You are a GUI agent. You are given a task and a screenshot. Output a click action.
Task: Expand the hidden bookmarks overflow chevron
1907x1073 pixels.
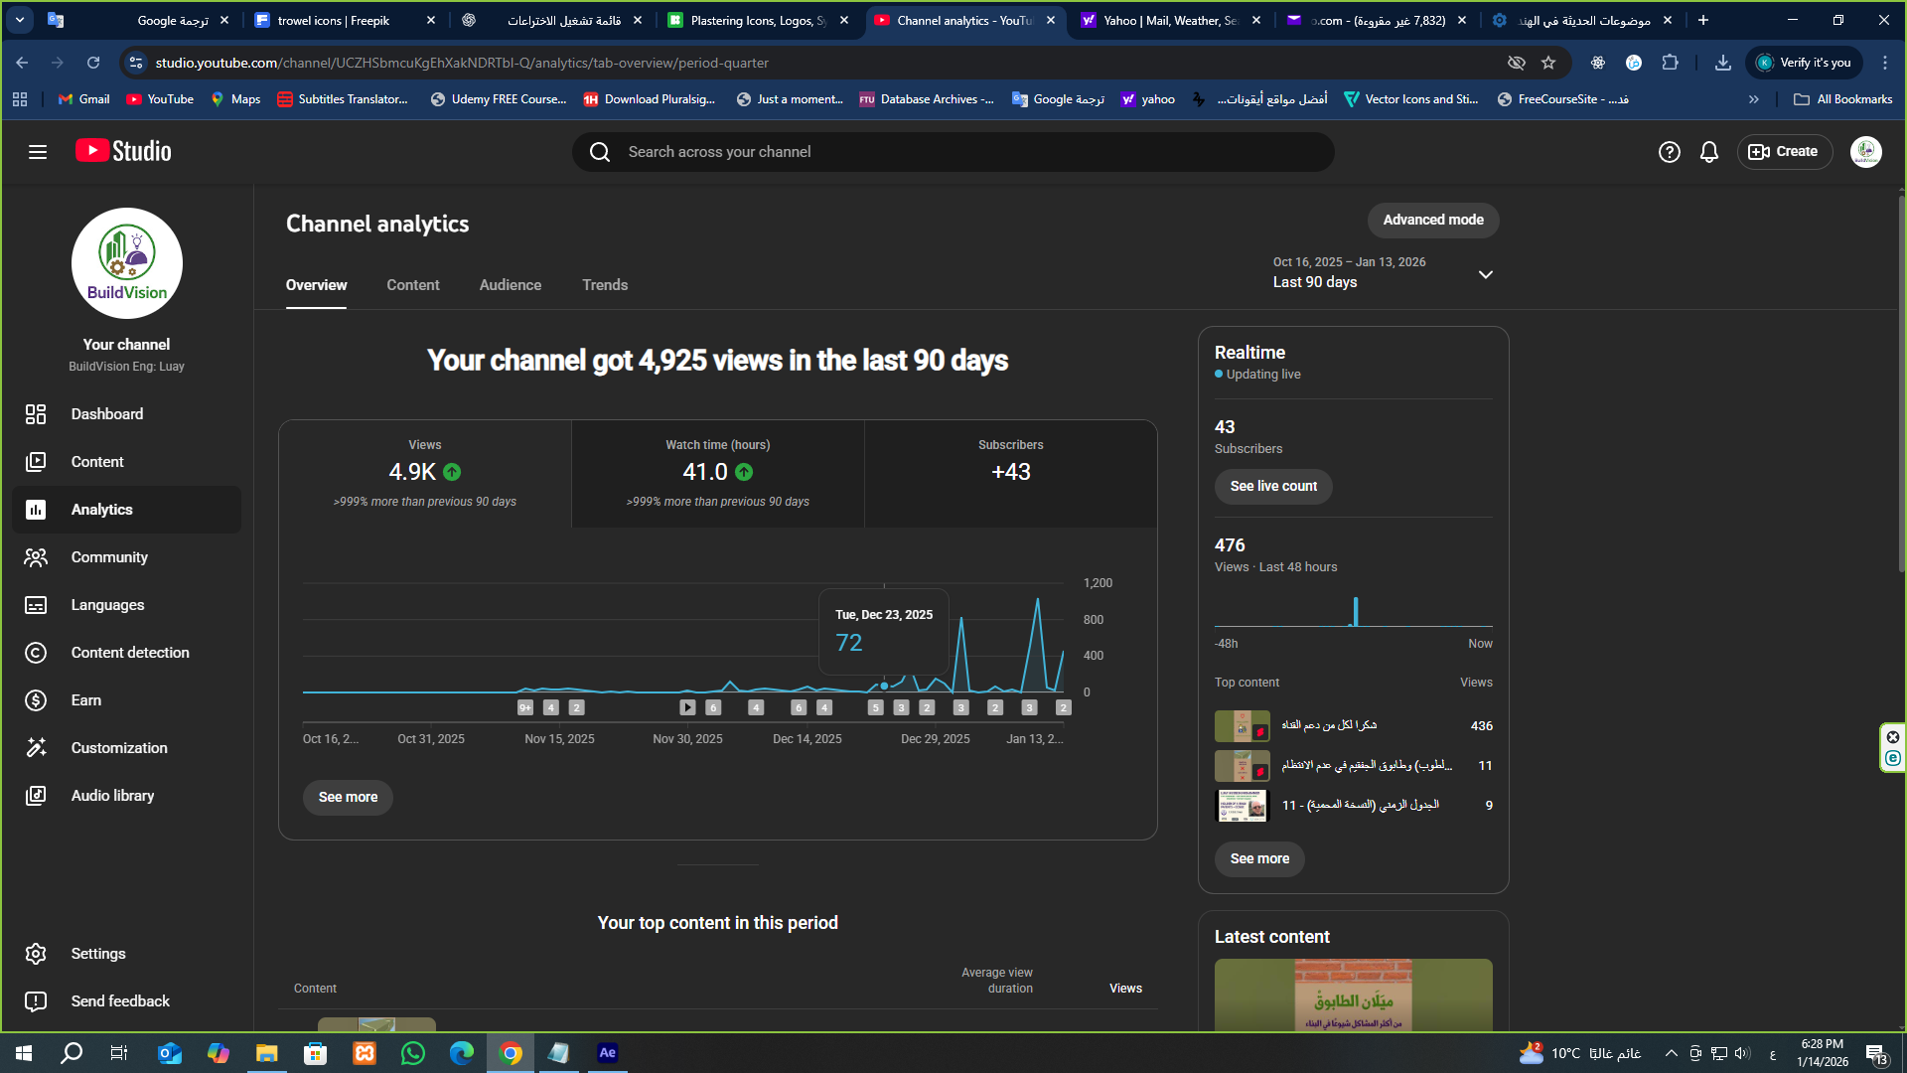point(1754,99)
